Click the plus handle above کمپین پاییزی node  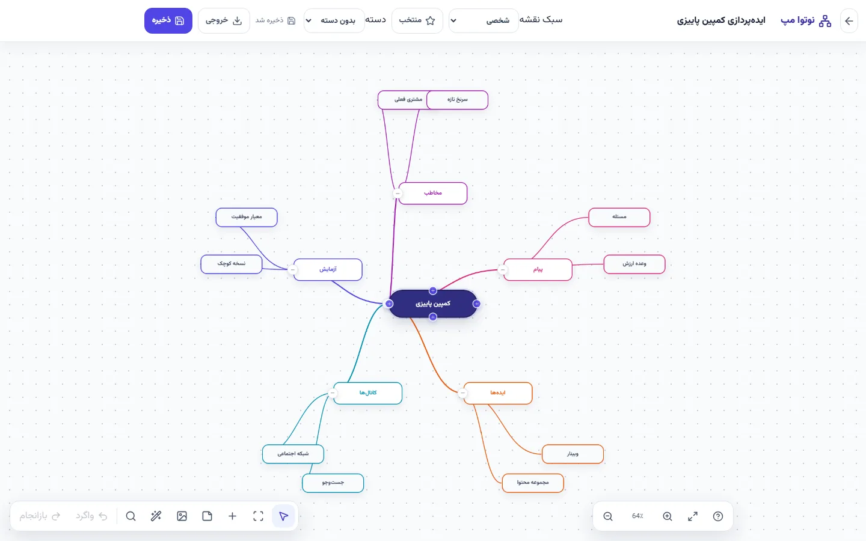(433, 291)
